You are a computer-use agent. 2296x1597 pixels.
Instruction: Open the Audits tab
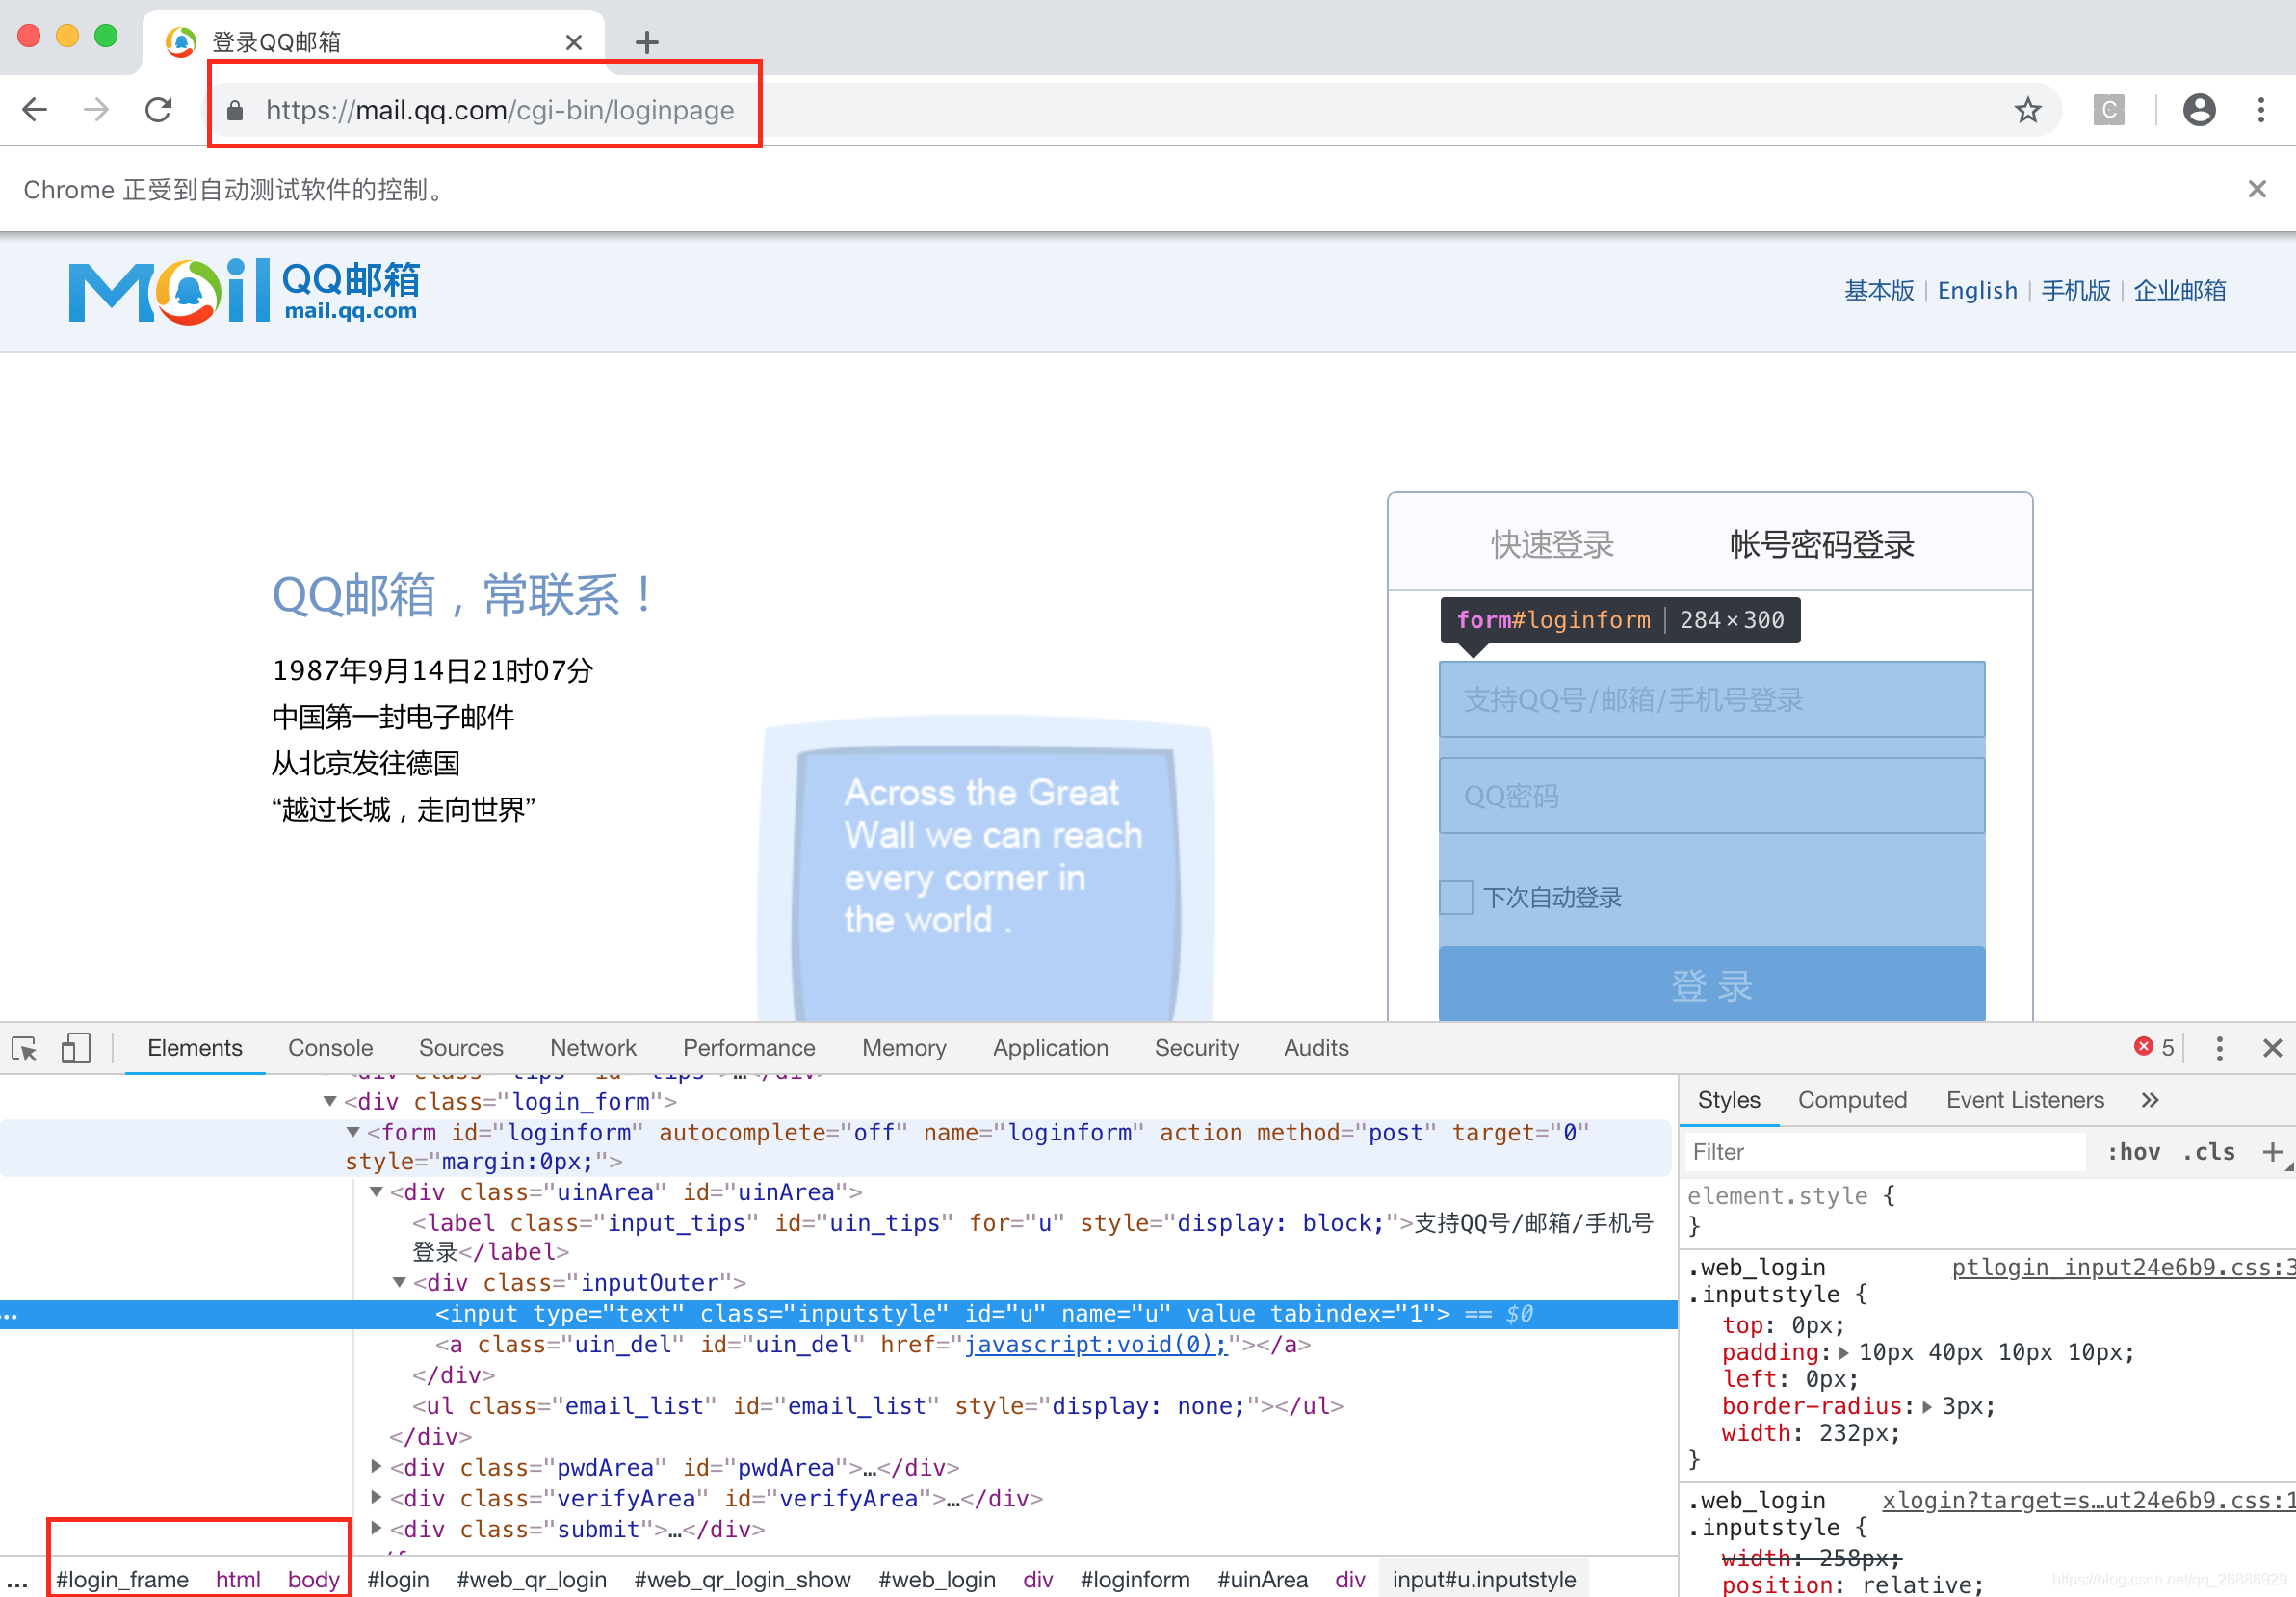(x=1316, y=1048)
